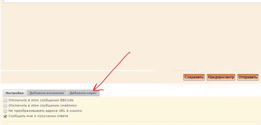Check the do-not-convert URL addresses box
This screenshot has width=261, height=125.
pos(5,111)
